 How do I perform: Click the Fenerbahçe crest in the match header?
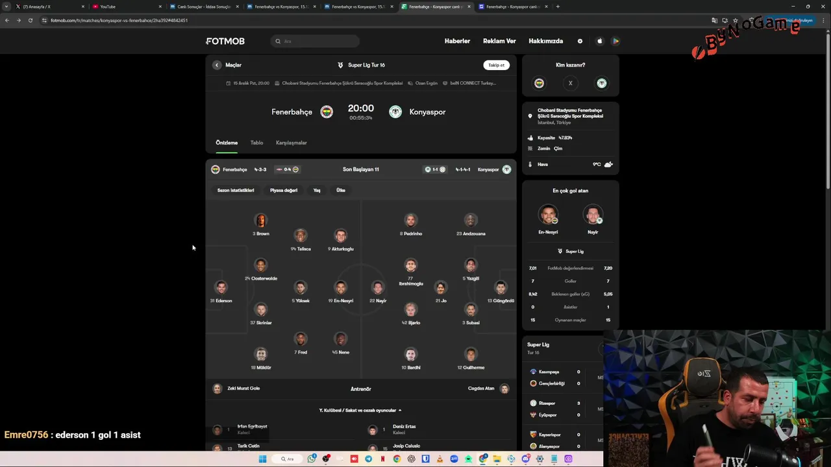(327, 112)
